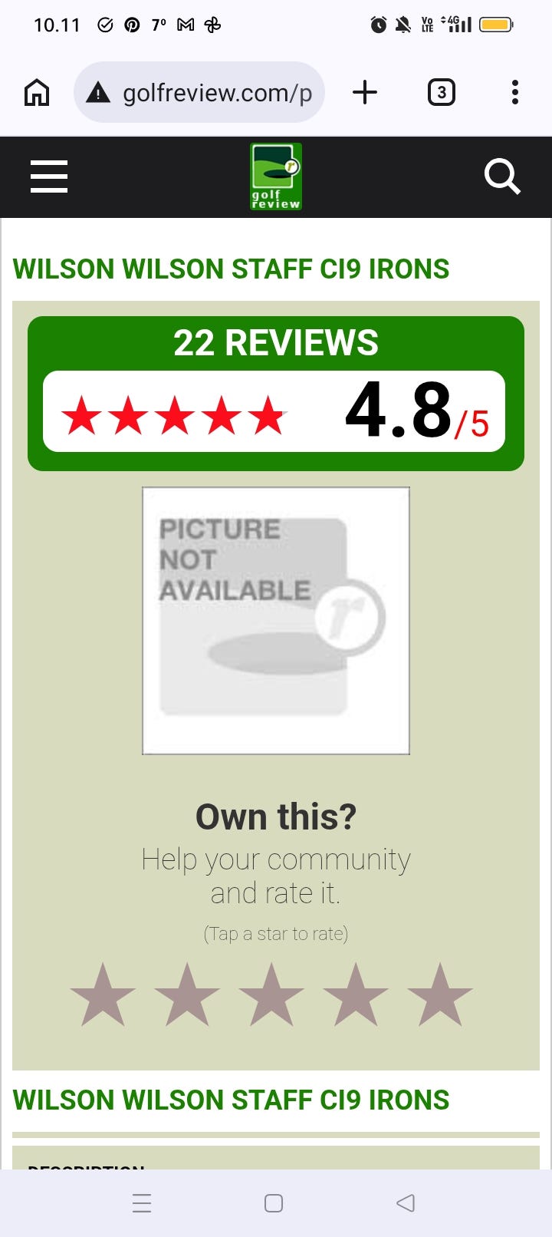Tap the Android home square button
This screenshot has width=552, height=1237.
274,1202
